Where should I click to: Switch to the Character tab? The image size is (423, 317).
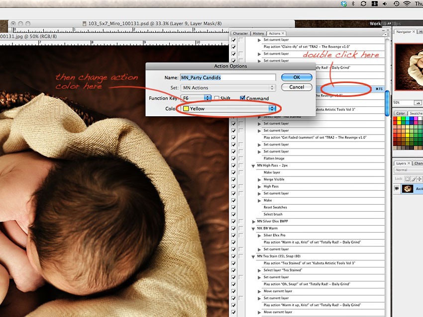pos(240,33)
